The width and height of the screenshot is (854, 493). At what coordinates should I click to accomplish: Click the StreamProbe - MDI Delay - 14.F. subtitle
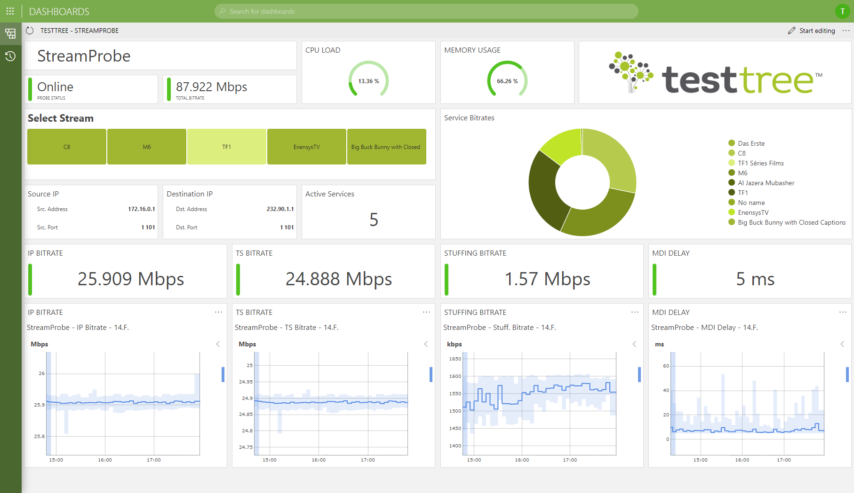704,328
